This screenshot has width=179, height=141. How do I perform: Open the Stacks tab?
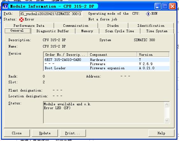113,26
